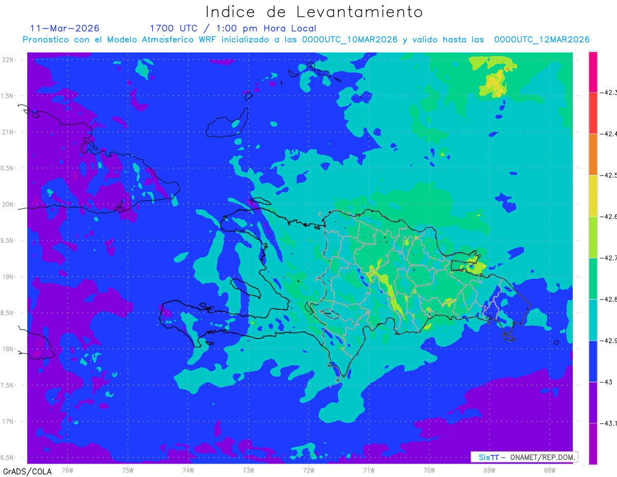Select the red color bar segment
This screenshot has width=617, height=477.
(x=593, y=113)
